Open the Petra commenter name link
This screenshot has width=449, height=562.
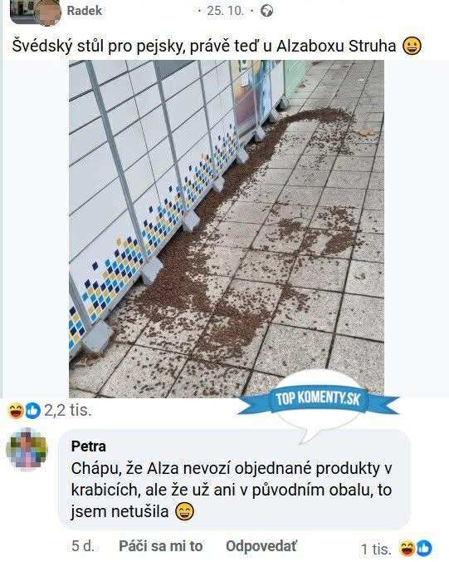[88, 446]
